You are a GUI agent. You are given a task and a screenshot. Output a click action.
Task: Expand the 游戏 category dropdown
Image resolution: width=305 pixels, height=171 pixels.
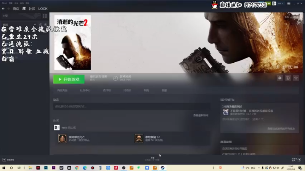click(x=35, y=25)
